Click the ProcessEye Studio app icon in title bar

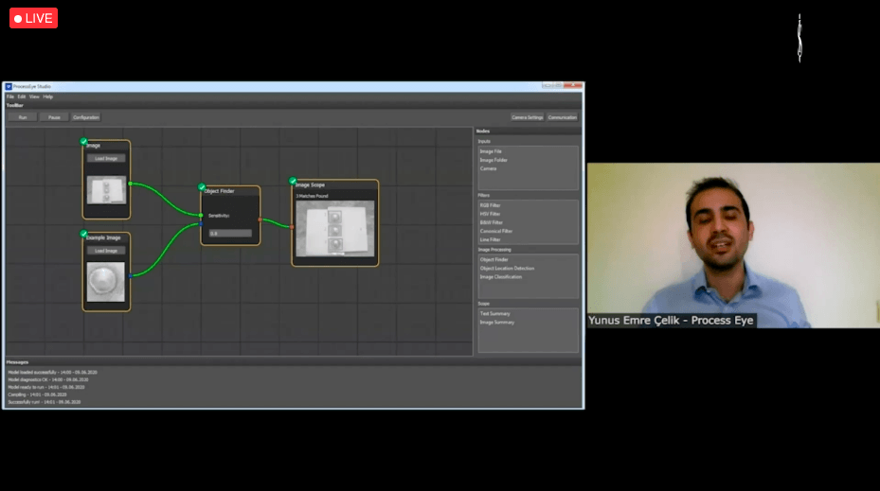[x=9, y=86]
